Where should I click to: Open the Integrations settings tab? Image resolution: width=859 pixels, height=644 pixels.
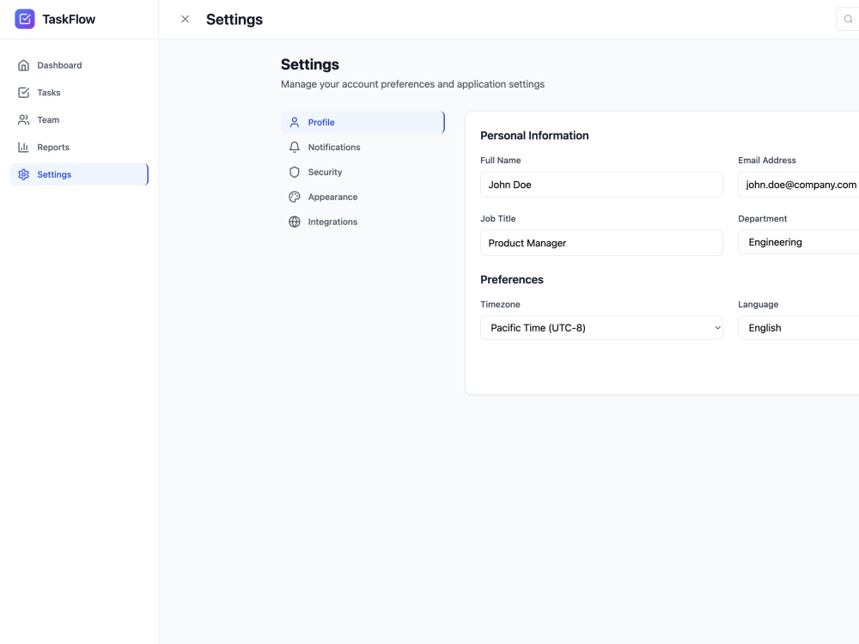click(362, 222)
